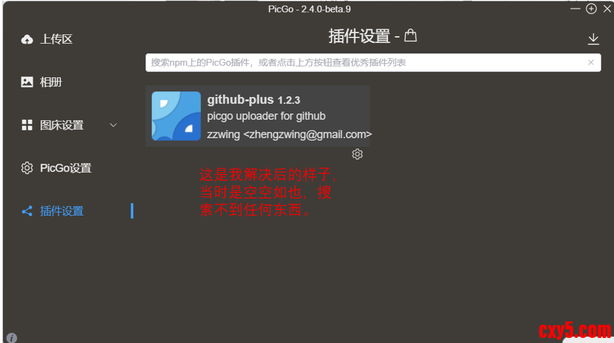Screen dimensions: 614x343
Task: Select the 插件设置 menu item
Action: [62, 211]
